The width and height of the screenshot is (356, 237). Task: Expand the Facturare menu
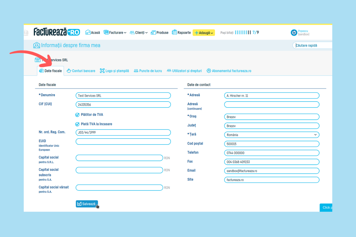pyautogui.click(x=116, y=33)
